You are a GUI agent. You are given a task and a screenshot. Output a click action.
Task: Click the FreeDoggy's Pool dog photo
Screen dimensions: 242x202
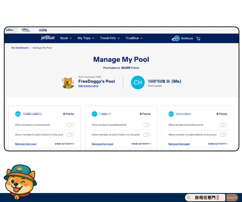(x=68, y=82)
